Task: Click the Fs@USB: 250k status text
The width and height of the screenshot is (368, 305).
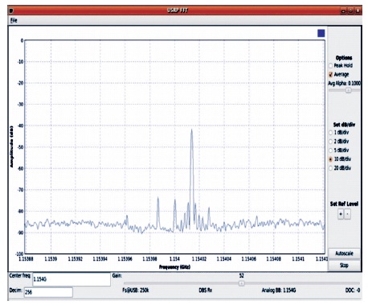Action: coord(136,291)
